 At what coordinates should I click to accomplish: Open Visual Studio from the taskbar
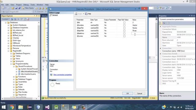(x=47, y=107)
